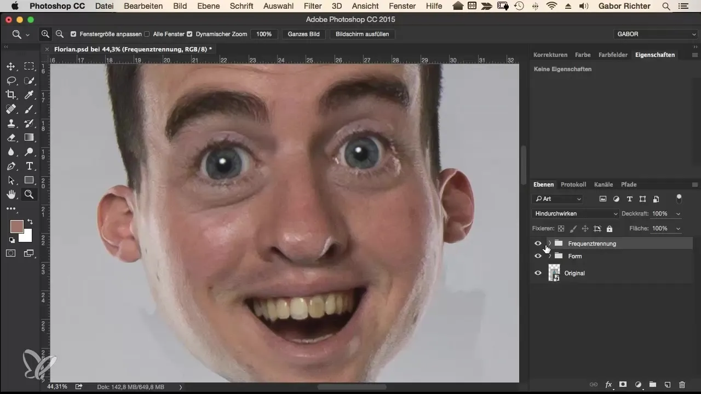The height and width of the screenshot is (394, 701).
Task: Select the Hand tool
Action: [x=11, y=195]
